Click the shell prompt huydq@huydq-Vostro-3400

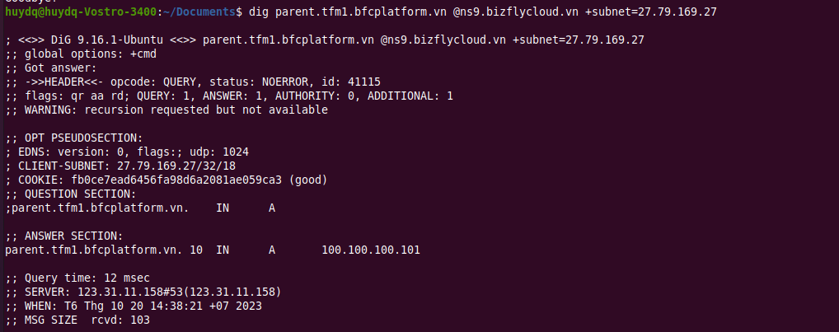click(x=82, y=12)
